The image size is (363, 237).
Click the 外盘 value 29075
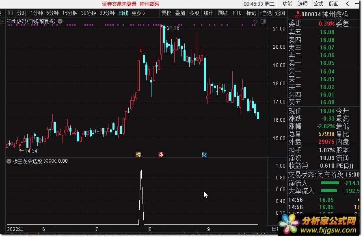tap(326, 142)
